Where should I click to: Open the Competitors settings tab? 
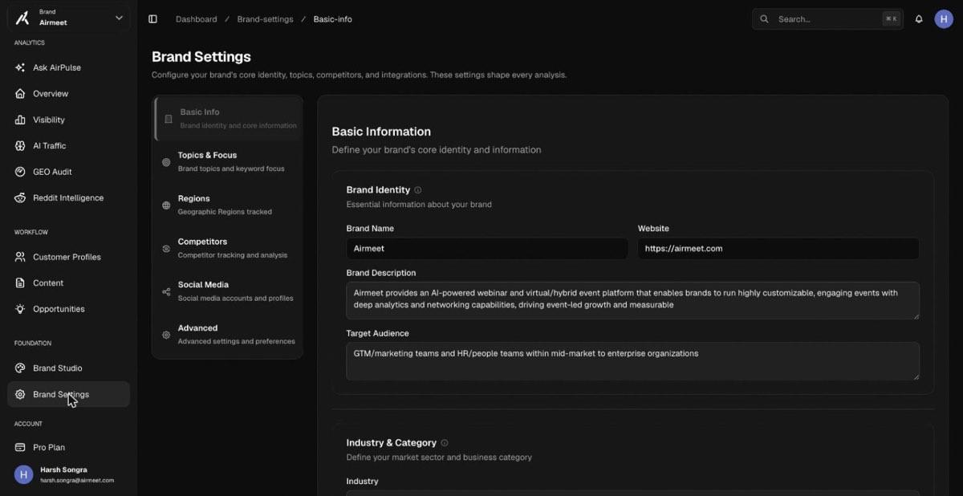(x=228, y=249)
